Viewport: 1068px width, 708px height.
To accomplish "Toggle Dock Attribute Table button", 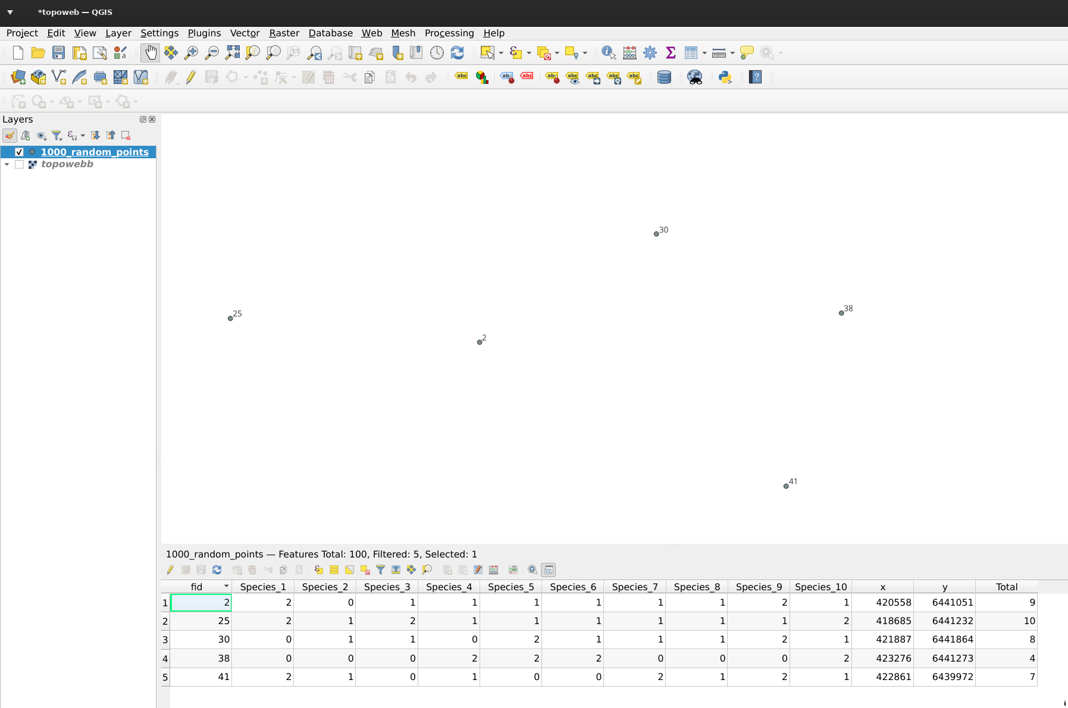I will point(549,570).
